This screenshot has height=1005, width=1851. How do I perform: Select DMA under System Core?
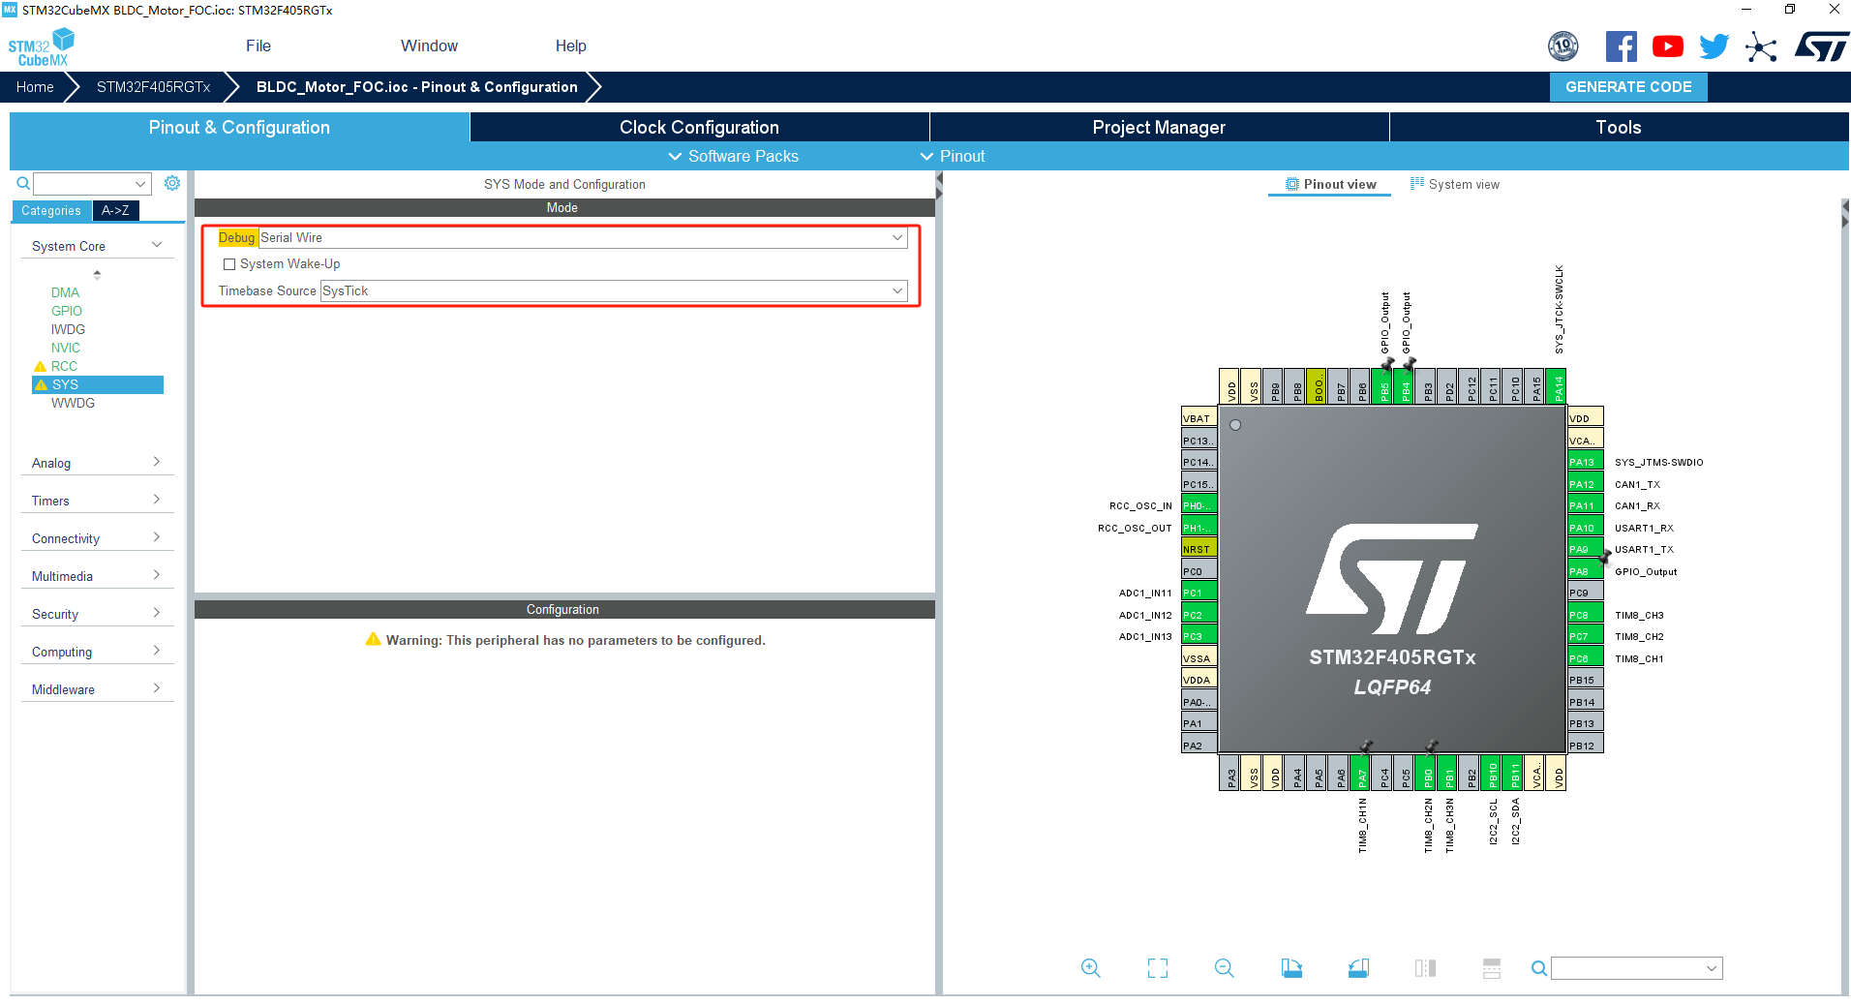pyautogui.click(x=65, y=292)
